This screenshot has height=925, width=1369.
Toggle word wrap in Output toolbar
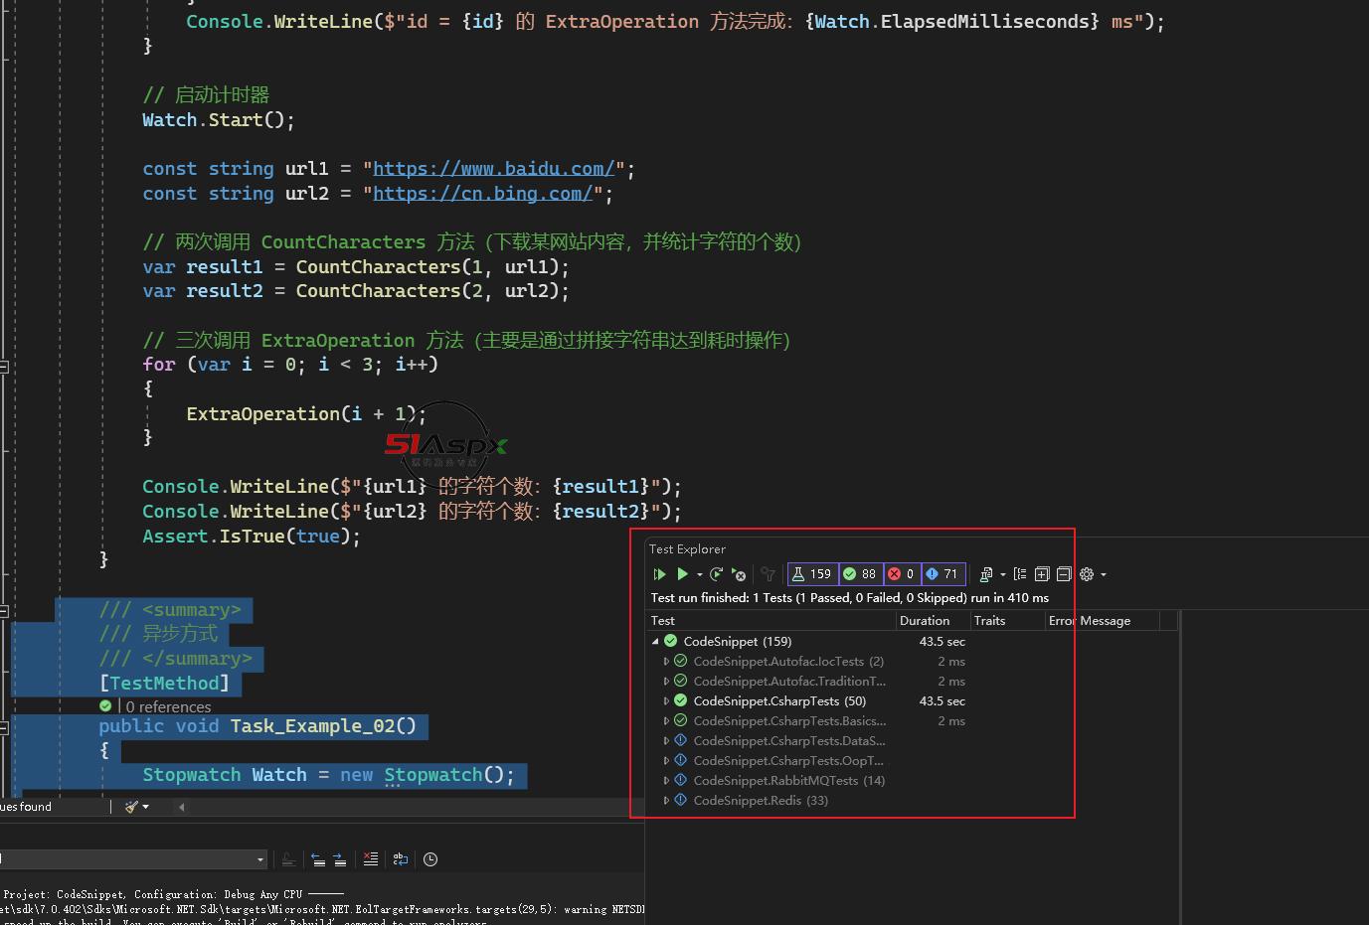[401, 859]
